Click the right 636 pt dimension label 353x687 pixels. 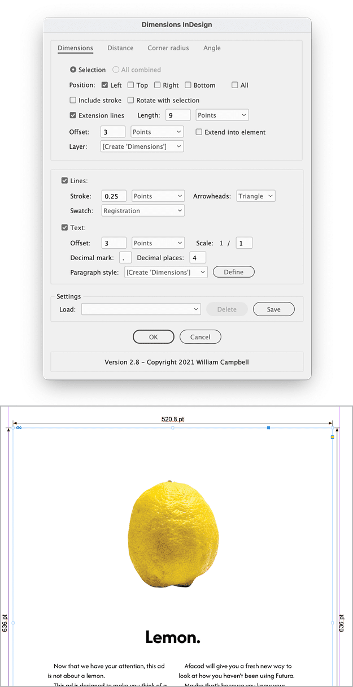pos(342,623)
